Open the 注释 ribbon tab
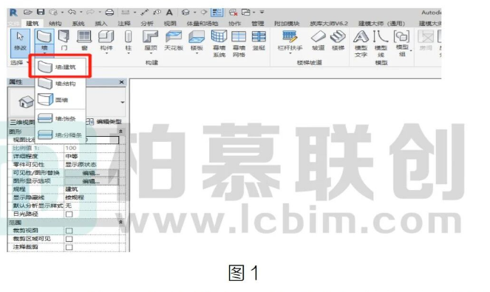 click(x=124, y=24)
